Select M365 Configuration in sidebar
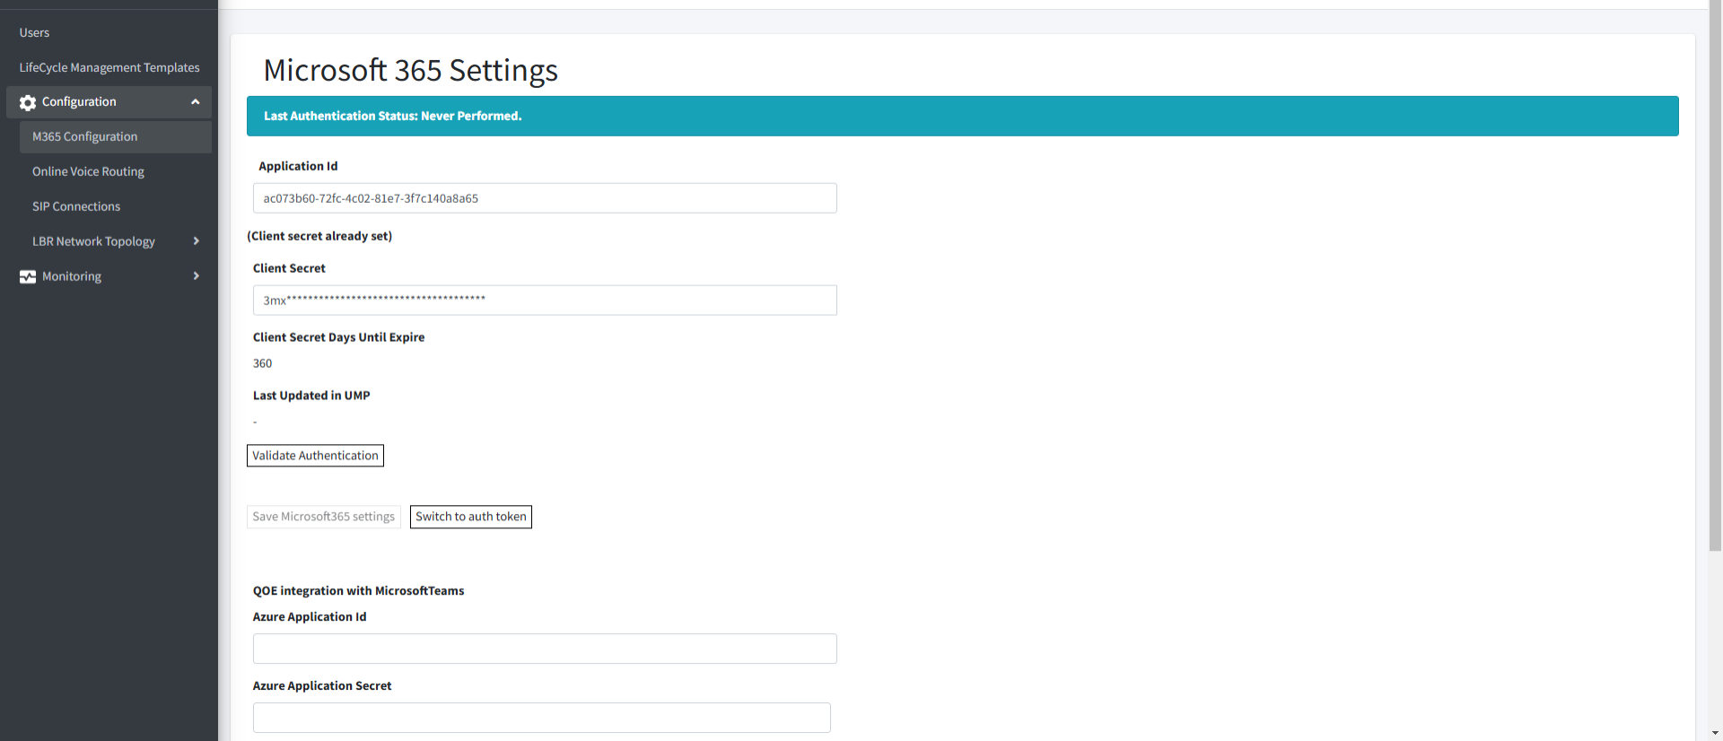 coord(85,137)
